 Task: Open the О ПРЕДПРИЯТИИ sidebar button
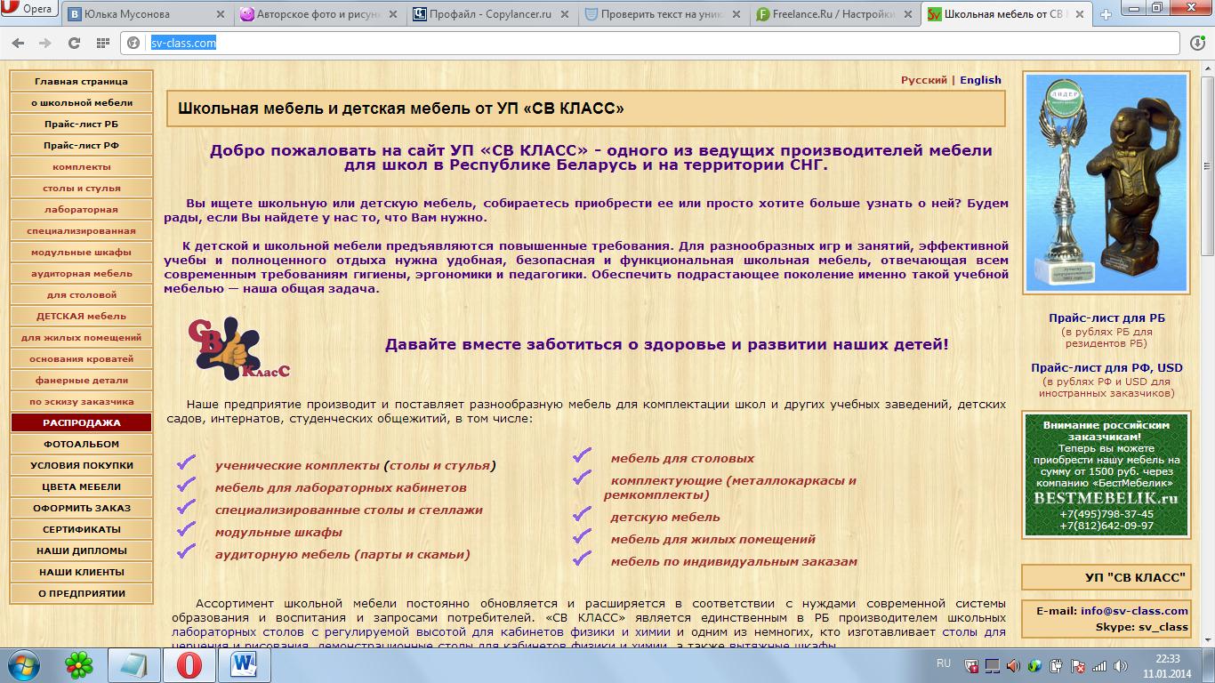click(x=81, y=593)
